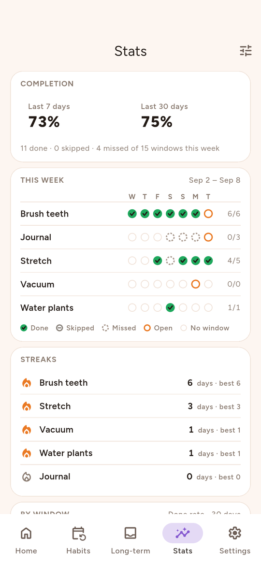261x580 pixels.
Task: Open the Habits calendar icon
Action: 78,533
